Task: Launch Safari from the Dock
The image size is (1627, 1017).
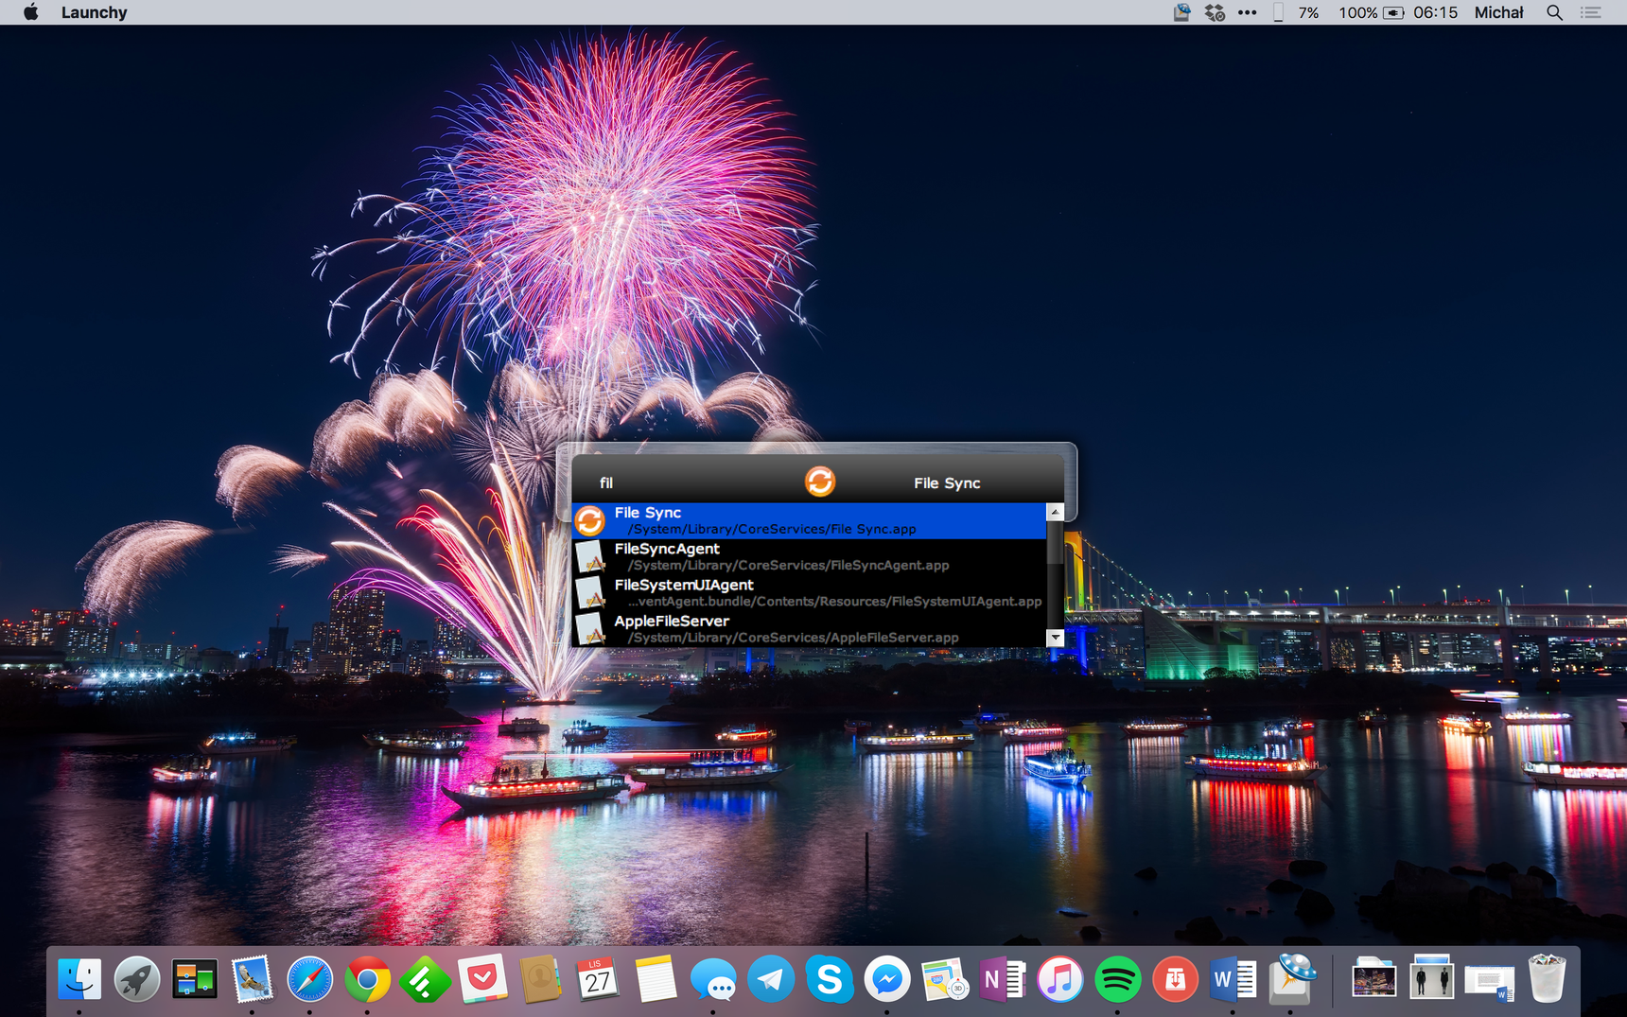Action: point(310,979)
